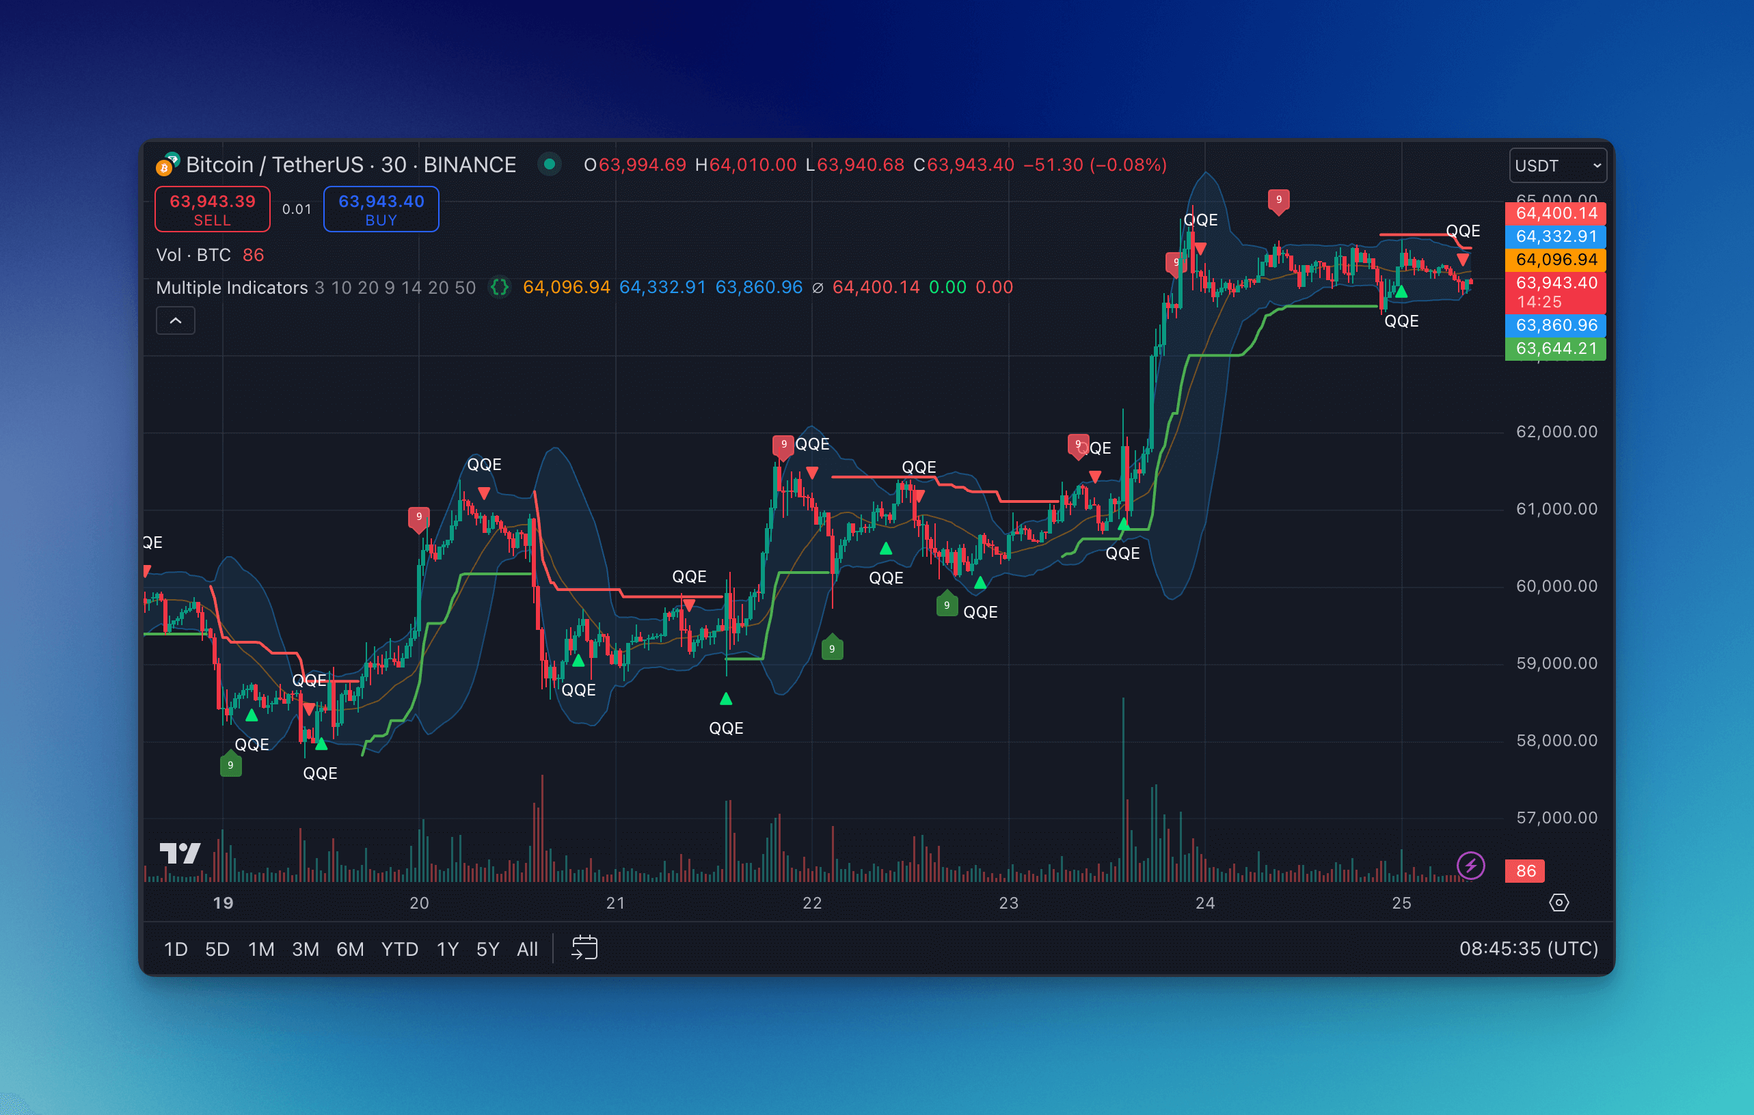Click the Vol · BTC legend label
Viewport: 1754px width, 1115px height.
[x=193, y=256]
